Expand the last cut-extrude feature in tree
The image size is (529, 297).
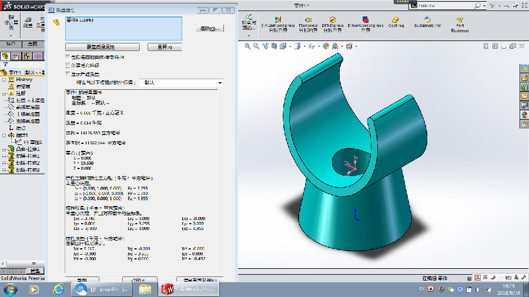5,170
